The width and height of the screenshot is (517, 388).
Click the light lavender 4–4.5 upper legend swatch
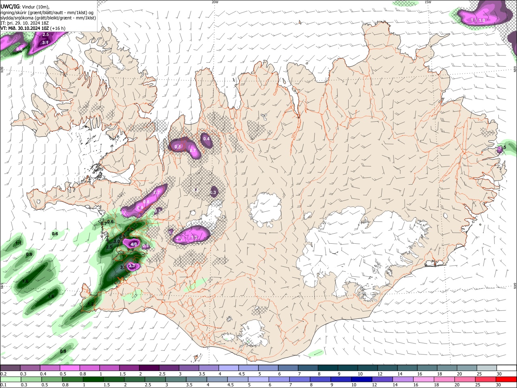point(229,368)
